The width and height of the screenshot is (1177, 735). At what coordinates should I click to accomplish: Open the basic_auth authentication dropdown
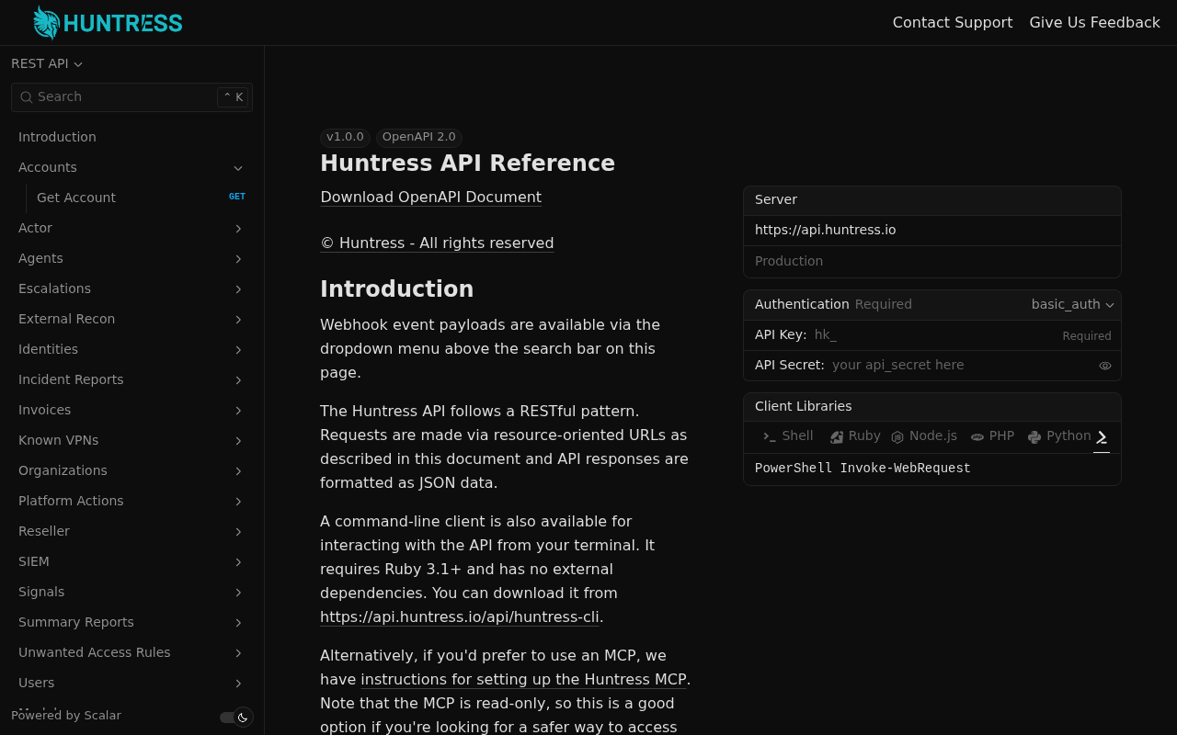click(x=1072, y=305)
